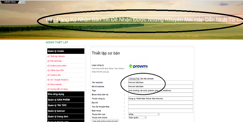Click hand icon beside Chỉnh sửa CSS

click(49, 70)
